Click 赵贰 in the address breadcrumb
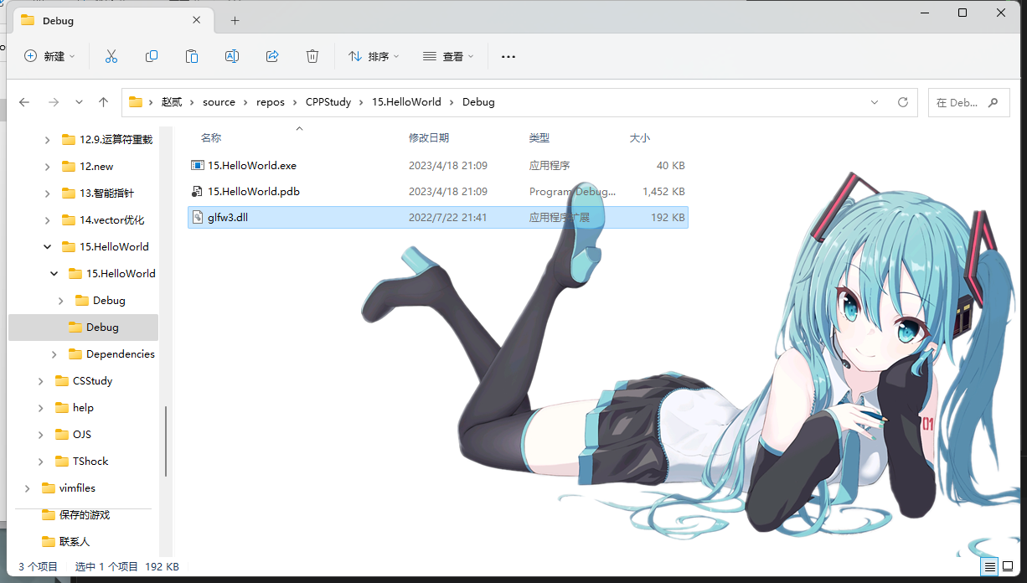 point(172,102)
